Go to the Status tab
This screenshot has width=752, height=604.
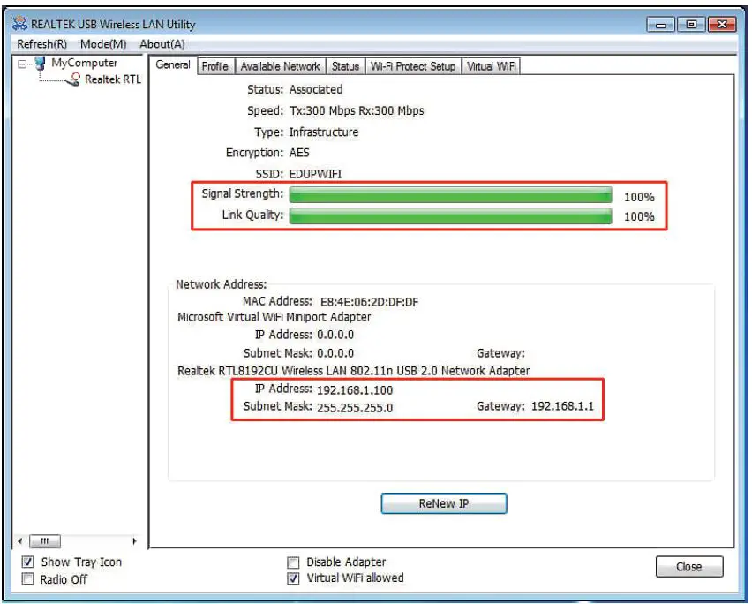click(x=345, y=66)
